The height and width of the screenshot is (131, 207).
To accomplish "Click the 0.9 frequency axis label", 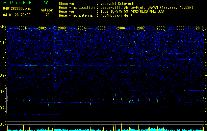I will [x=3, y=75].
